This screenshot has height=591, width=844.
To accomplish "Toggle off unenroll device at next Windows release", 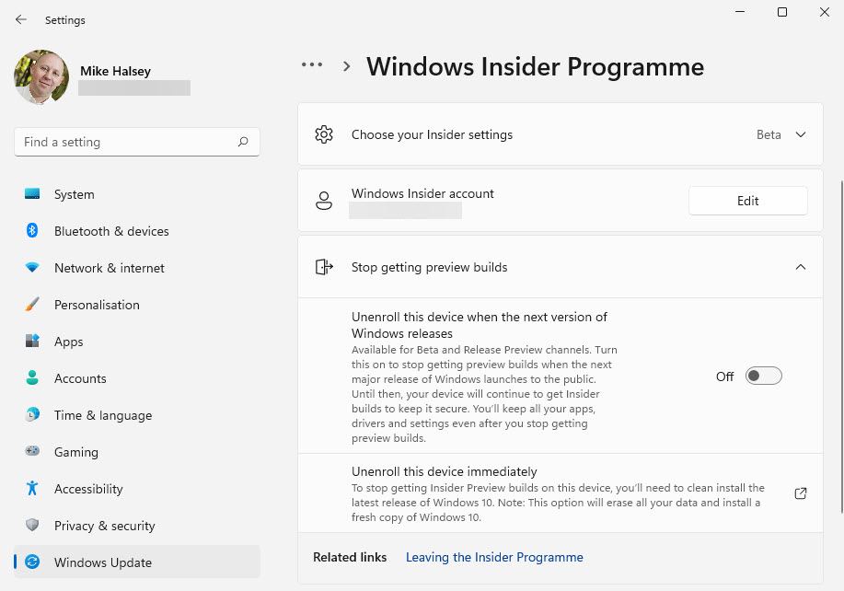I will click(764, 376).
